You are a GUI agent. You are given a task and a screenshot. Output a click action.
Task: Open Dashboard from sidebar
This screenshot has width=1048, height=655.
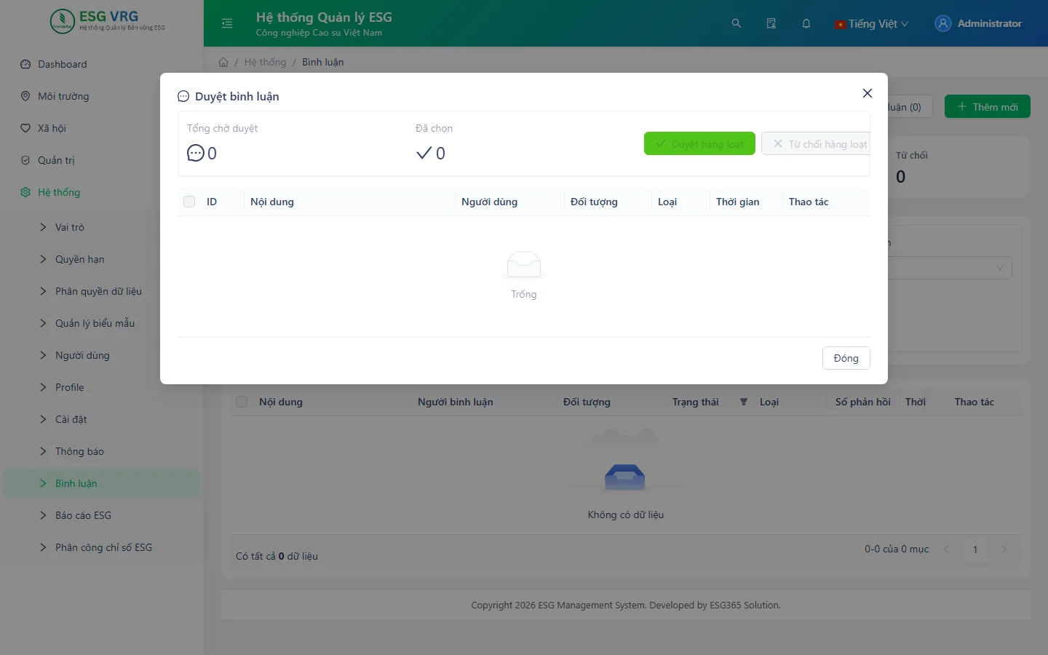tap(102, 64)
